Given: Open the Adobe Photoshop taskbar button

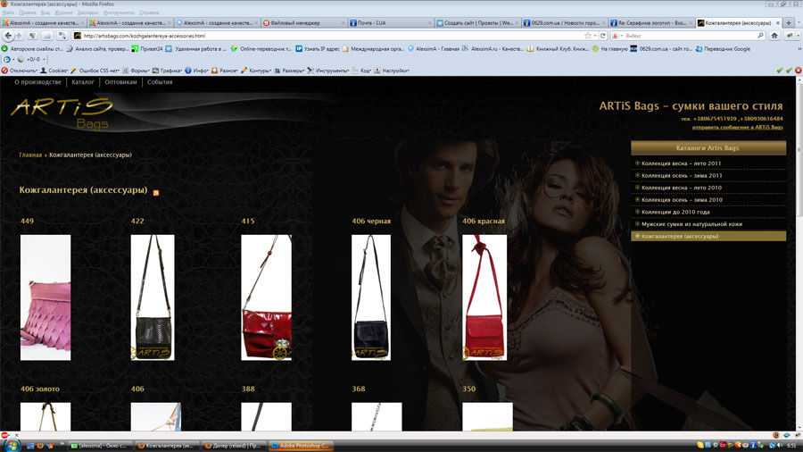Looking at the screenshot, I should [x=302, y=446].
